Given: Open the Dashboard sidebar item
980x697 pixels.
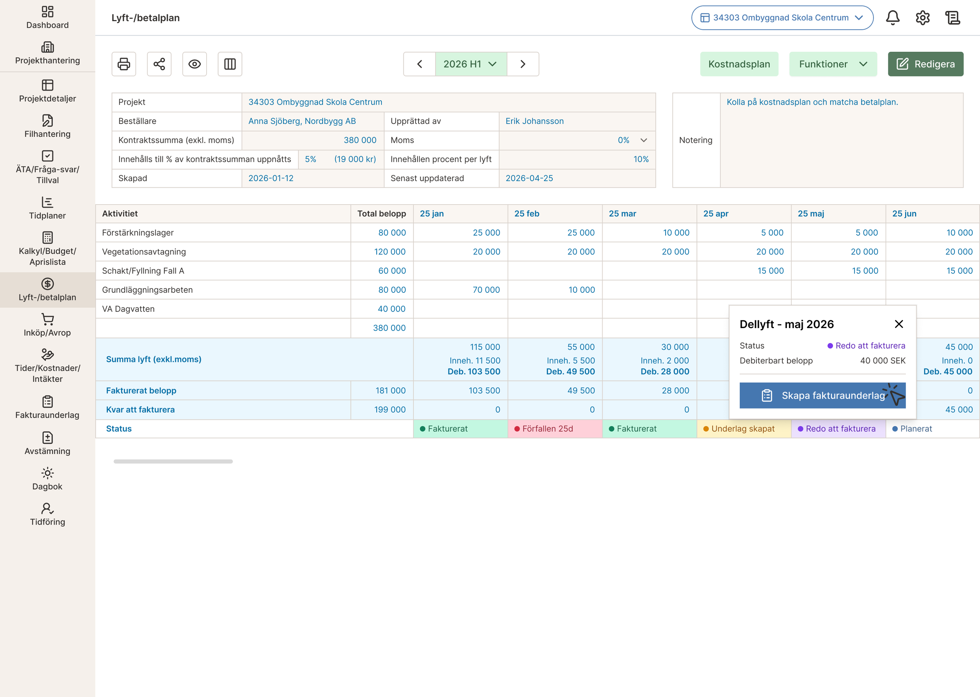Looking at the screenshot, I should 47,18.
